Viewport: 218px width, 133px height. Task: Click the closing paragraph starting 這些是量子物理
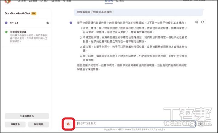click(x=132, y=67)
